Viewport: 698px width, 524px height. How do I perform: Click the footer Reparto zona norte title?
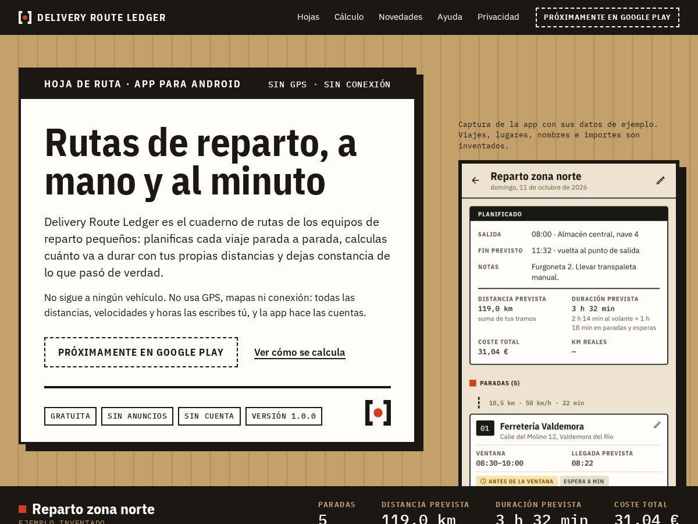[x=93, y=509]
